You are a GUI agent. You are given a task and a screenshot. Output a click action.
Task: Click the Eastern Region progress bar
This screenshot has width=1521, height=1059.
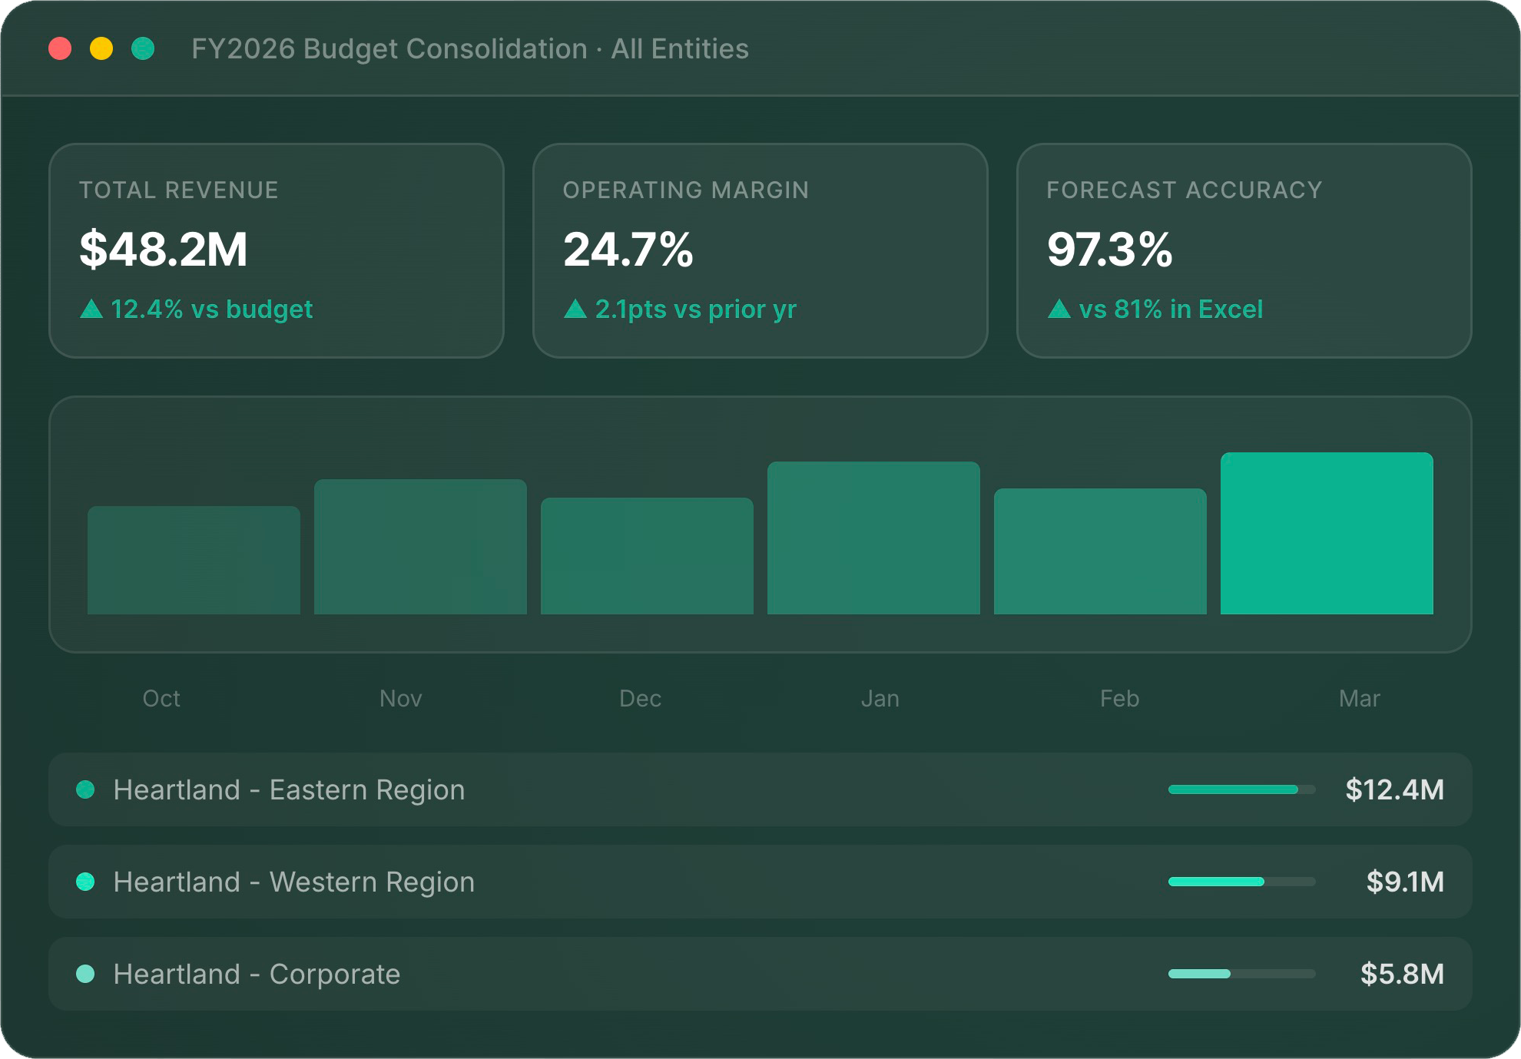[1241, 789]
